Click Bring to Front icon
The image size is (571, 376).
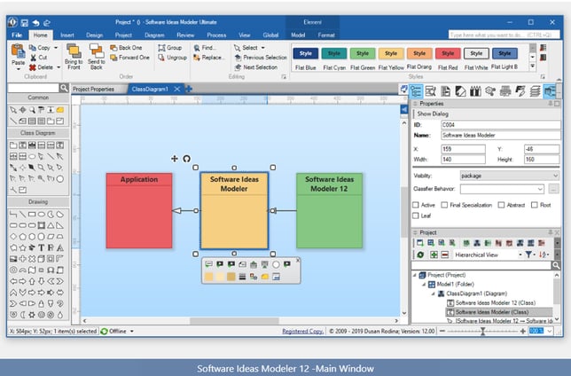pos(74,51)
